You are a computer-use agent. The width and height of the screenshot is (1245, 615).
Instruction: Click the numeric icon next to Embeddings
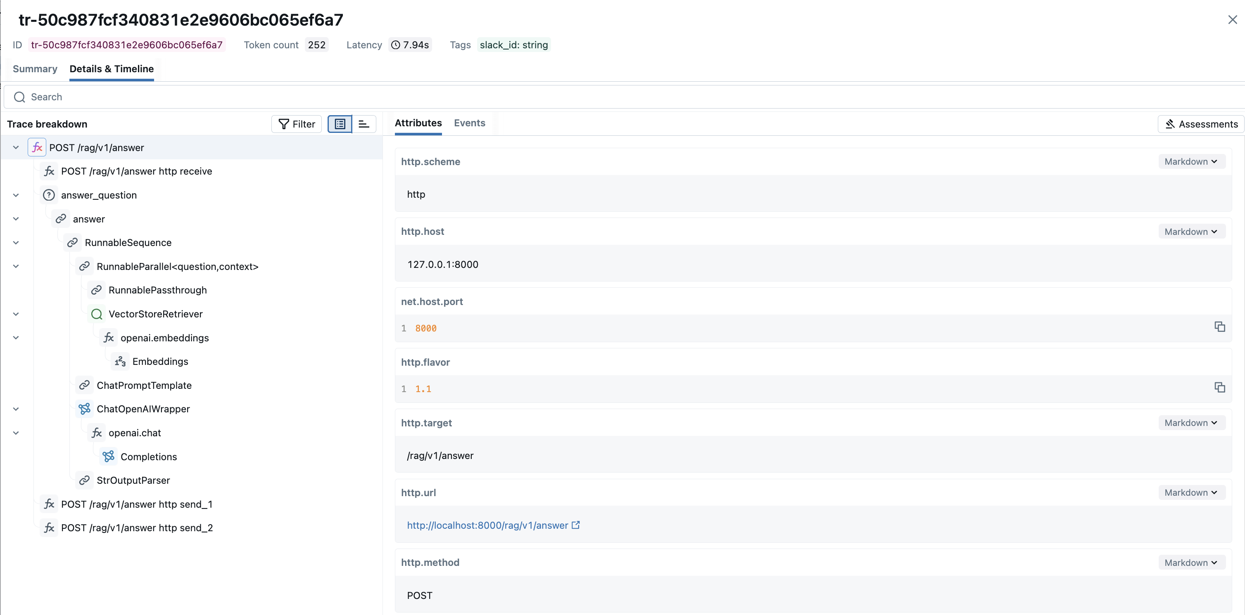[x=119, y=362]
